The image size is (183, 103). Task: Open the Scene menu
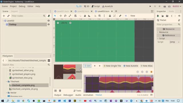(x=5, y=6)
